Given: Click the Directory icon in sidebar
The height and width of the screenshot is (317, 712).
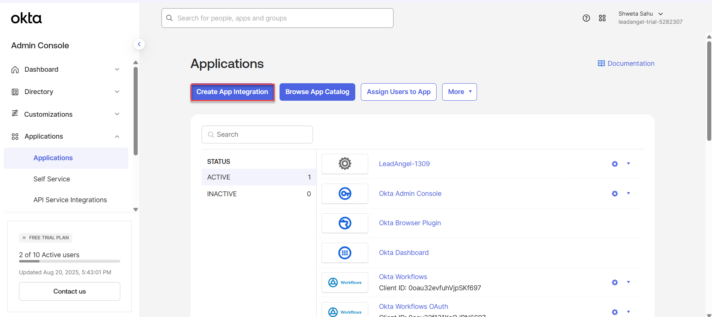Looking at the screenshot, I should click(15, 92).
